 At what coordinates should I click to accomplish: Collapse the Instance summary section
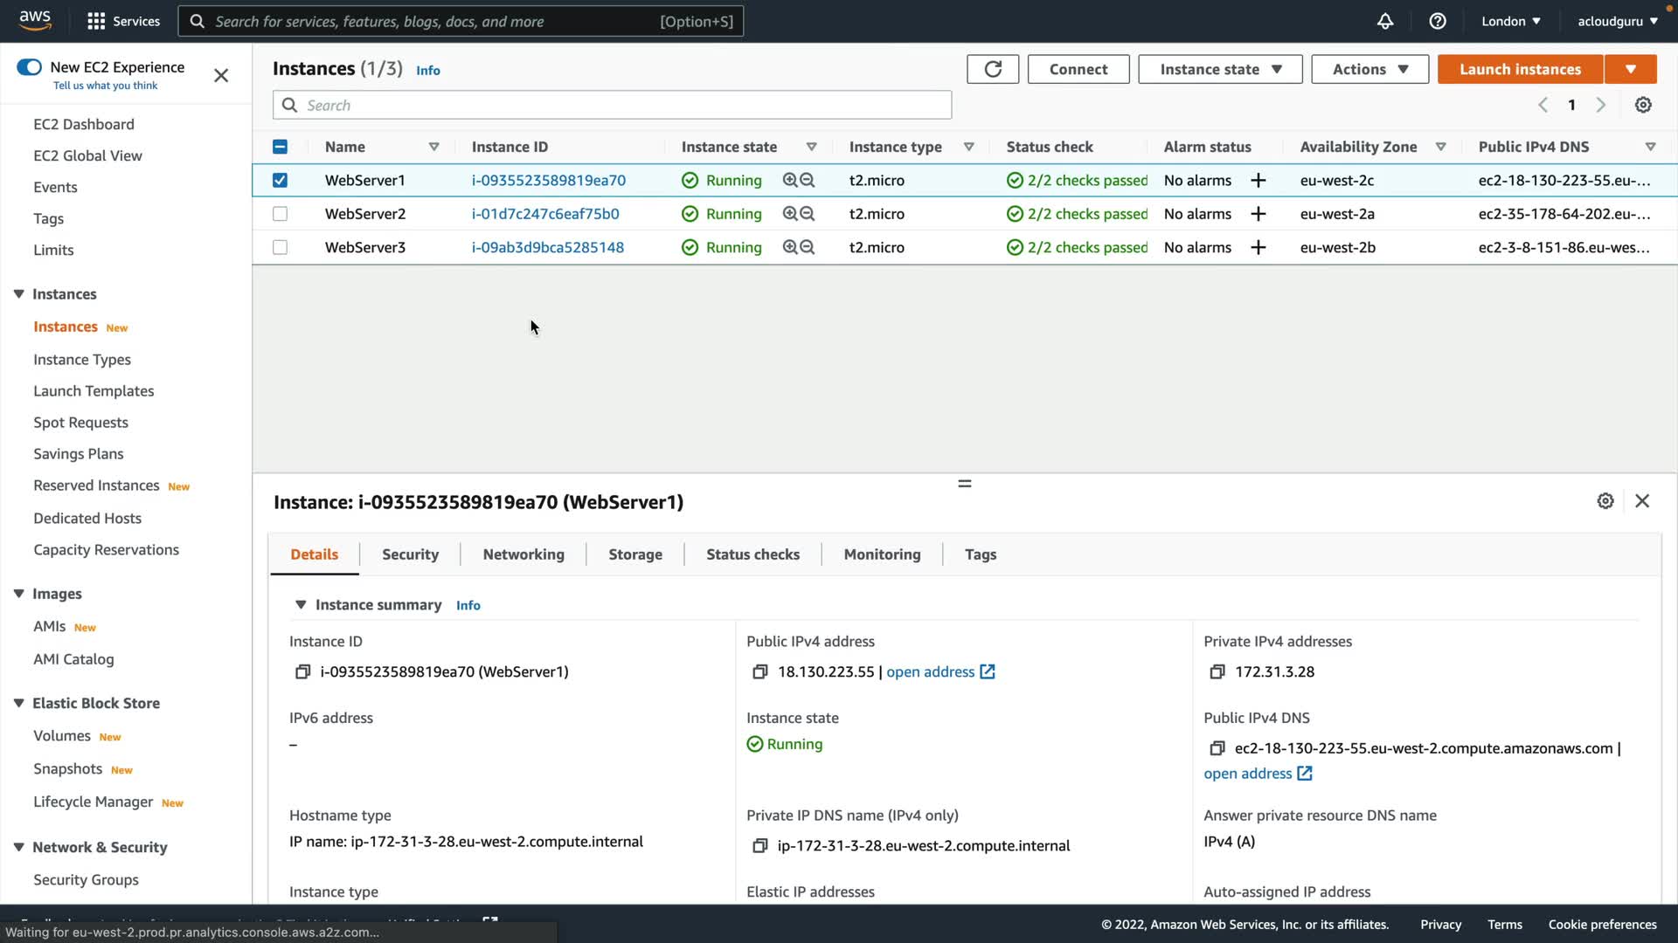(301, 604)
